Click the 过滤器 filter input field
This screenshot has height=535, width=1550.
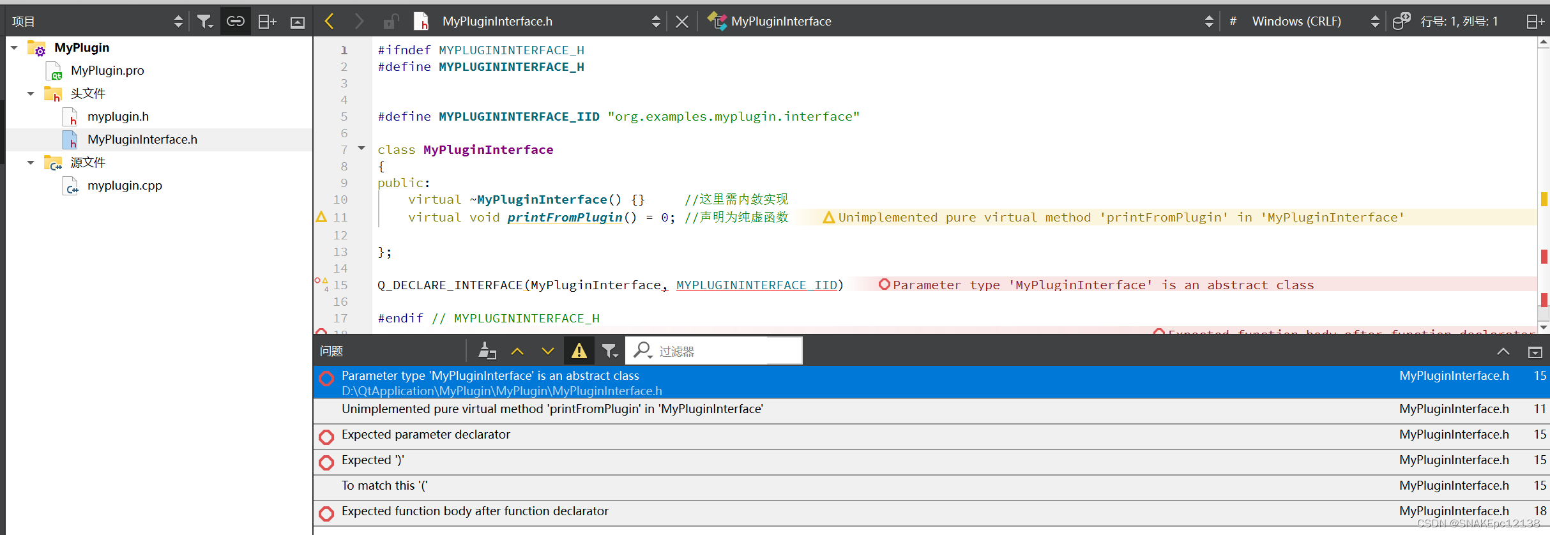(x=713, y=351)
